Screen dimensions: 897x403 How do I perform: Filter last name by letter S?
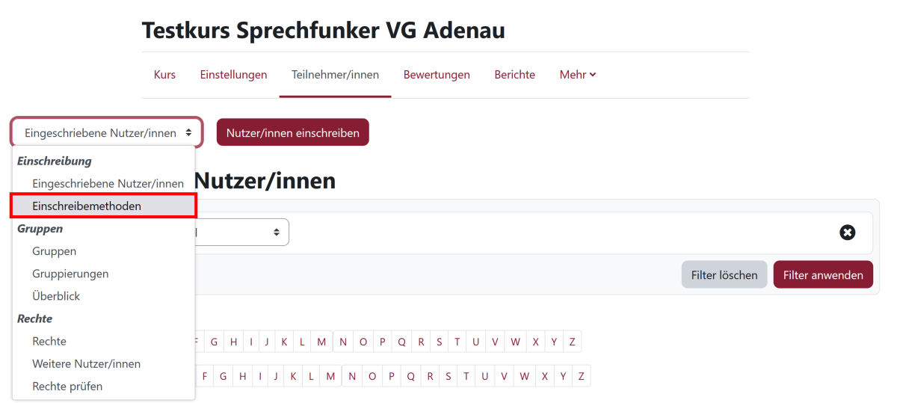pyautogui.click(x=449, y=376)
